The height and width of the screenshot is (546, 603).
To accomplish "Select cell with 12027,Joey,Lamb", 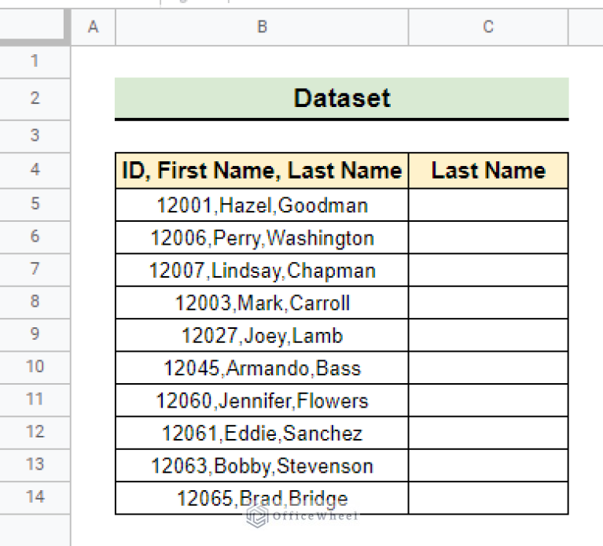I will 262,336.
